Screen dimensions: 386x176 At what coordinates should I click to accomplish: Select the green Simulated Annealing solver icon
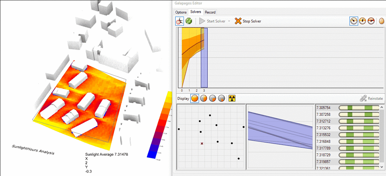click(x=189, y=21)
